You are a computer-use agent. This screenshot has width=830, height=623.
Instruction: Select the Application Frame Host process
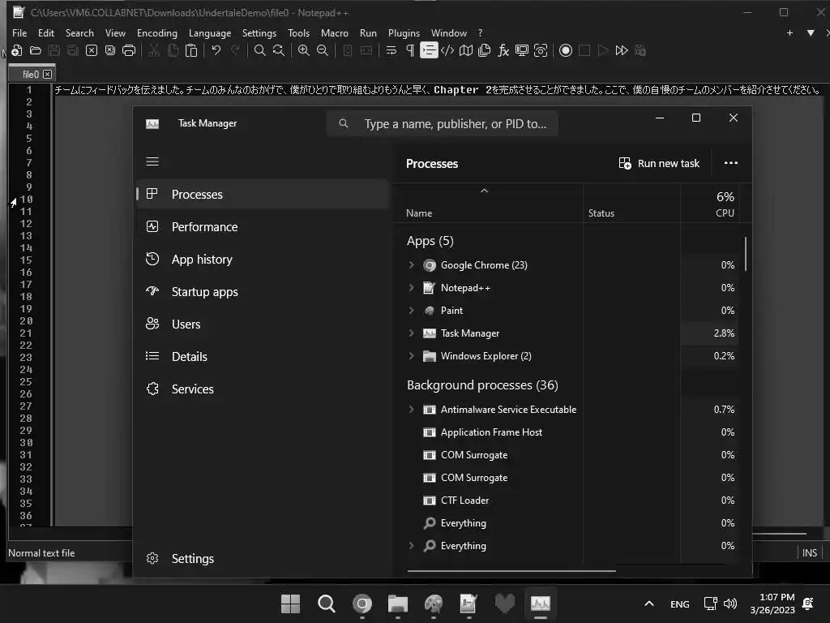[x=567, y=432]
